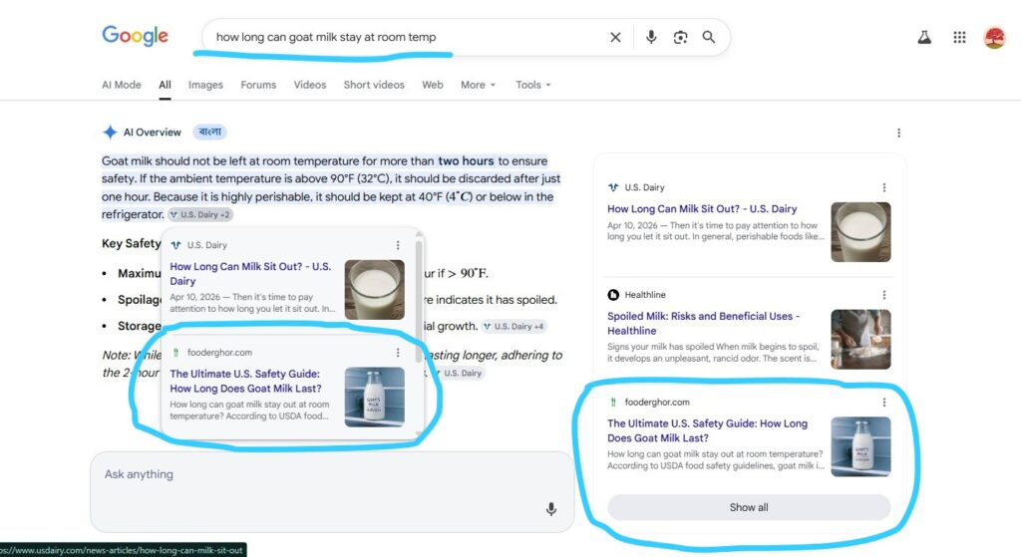
Task: Click the Healthline favicon in sidebar
Action: [613, 295]
